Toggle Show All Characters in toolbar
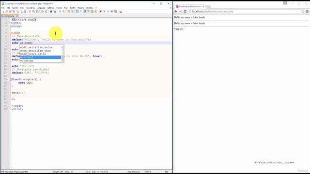The image size is (310, 174). click(x=81, y=12)
